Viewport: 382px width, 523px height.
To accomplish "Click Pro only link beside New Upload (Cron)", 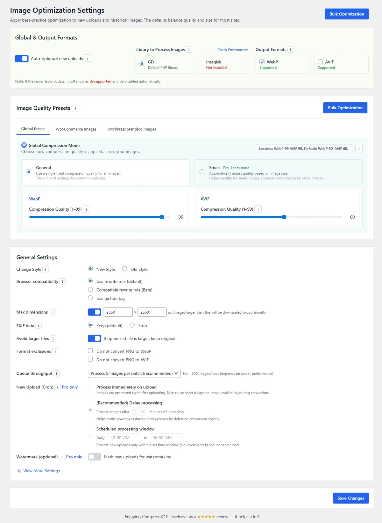I will (x=70, y=387).
